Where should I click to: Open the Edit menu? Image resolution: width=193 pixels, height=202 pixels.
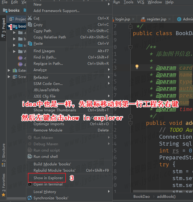[x=14, y=2]
